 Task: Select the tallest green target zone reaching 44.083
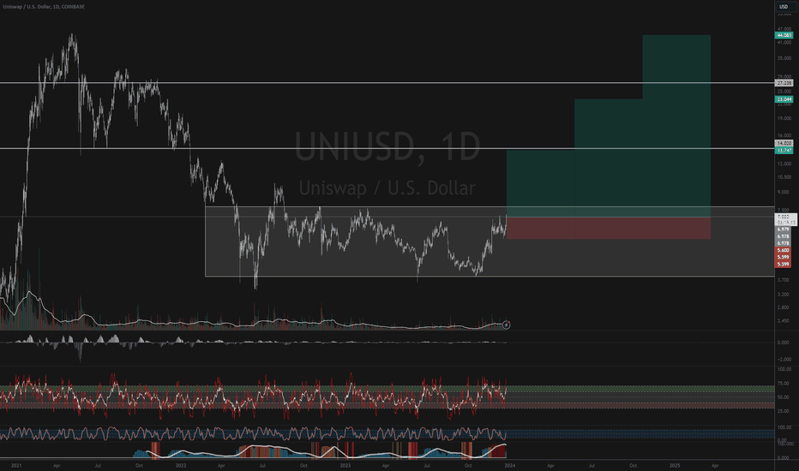[x=676, y=126]
